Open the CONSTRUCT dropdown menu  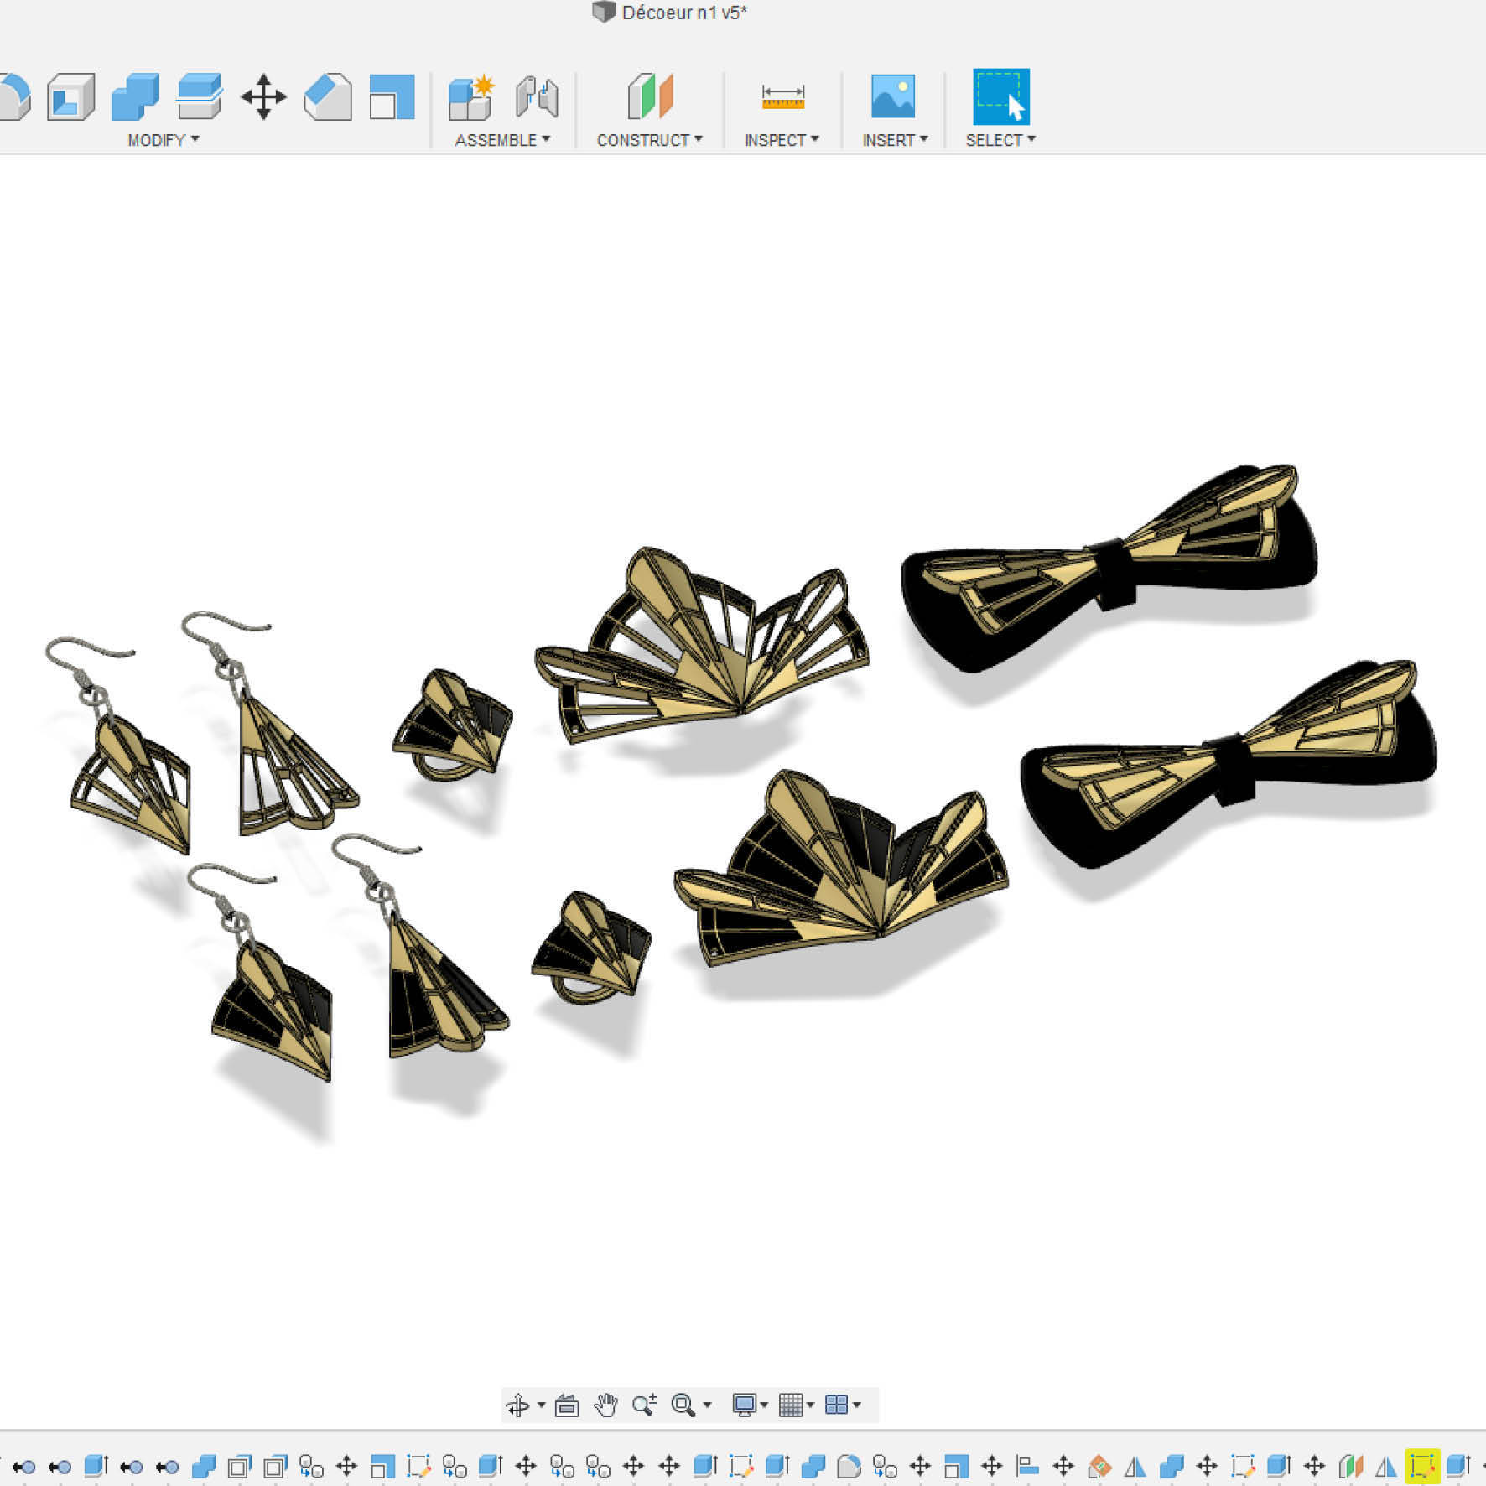click(650, 140)
